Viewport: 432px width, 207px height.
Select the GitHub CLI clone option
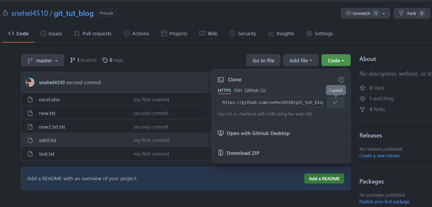pos(255,90)
